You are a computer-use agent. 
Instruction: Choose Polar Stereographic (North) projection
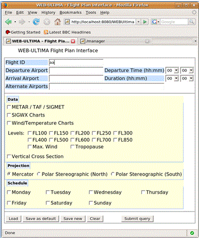click(39, 174)
